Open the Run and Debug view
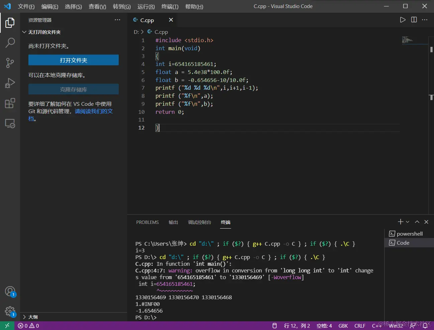The width and height of the screenshot is (434, 330). pyautogui.click(x=10, y=83)
